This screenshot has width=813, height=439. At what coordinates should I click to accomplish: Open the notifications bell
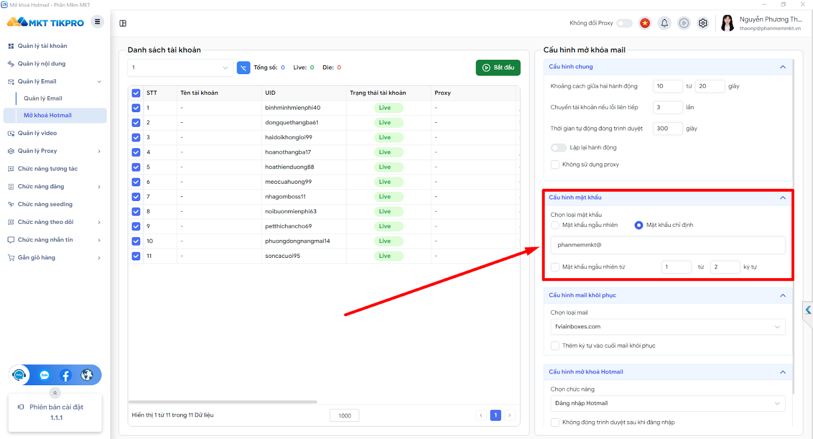664,23
